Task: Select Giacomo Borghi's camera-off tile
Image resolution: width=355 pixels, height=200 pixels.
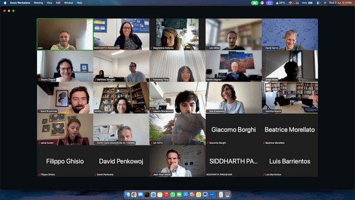Action: [234, 129]
